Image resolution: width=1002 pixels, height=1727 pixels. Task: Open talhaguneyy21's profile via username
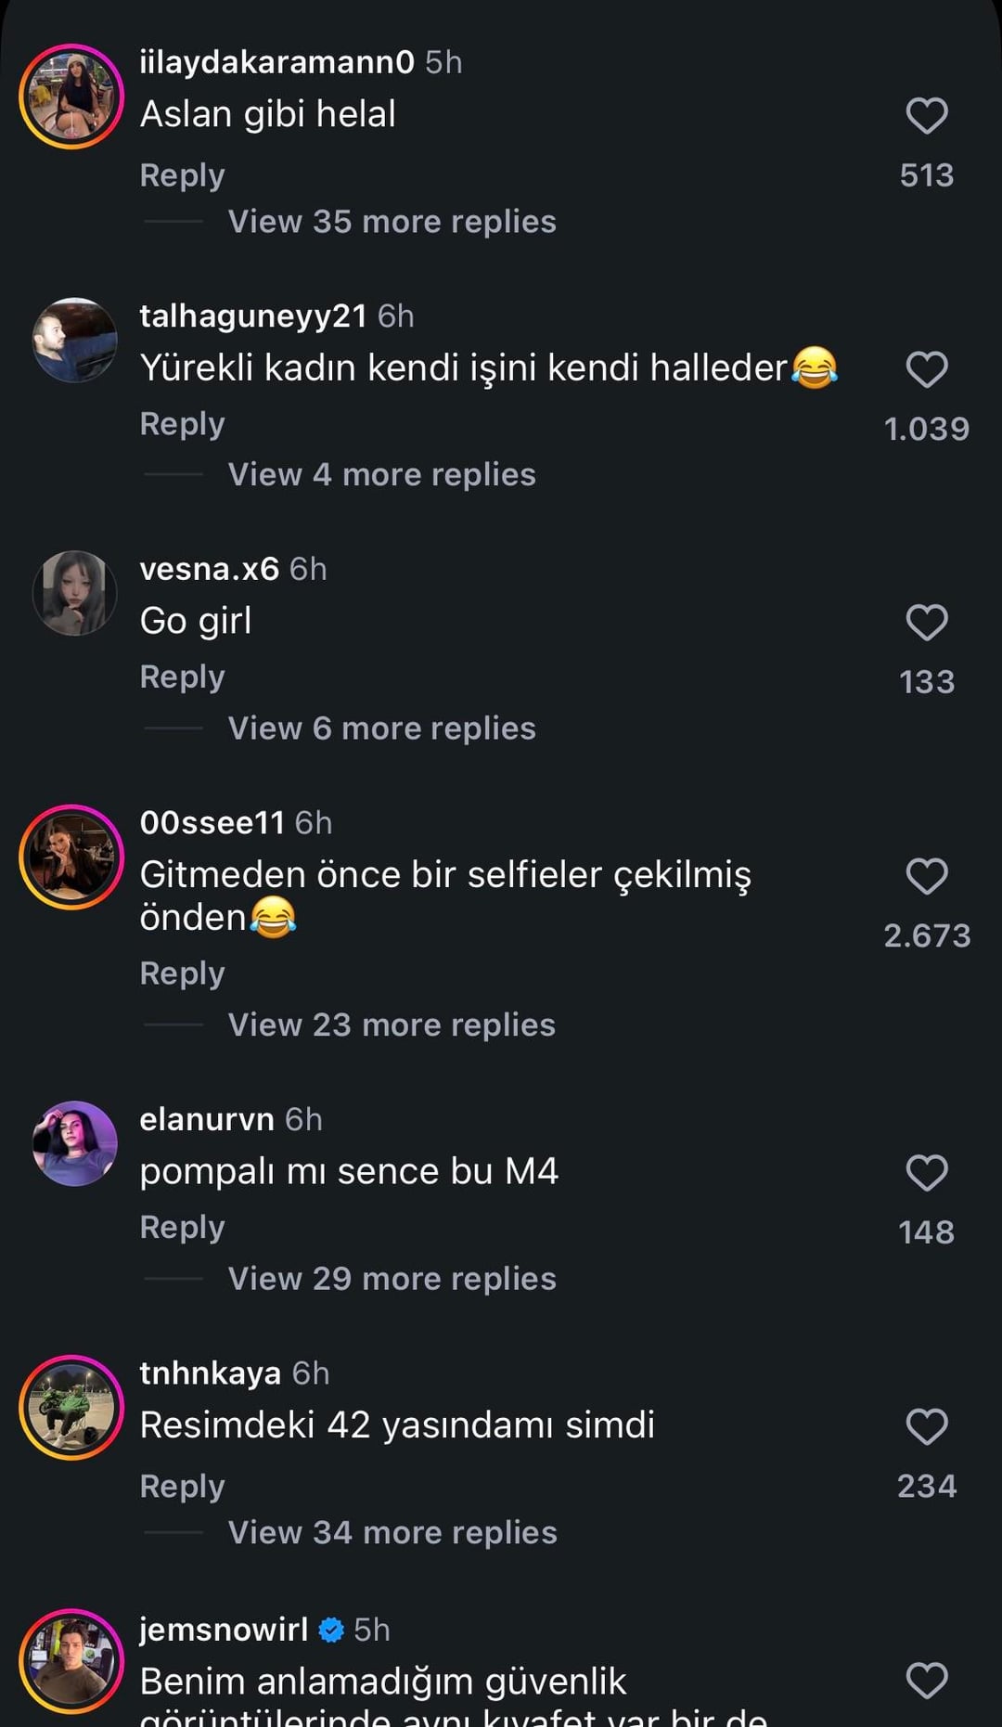pos(252,316)
